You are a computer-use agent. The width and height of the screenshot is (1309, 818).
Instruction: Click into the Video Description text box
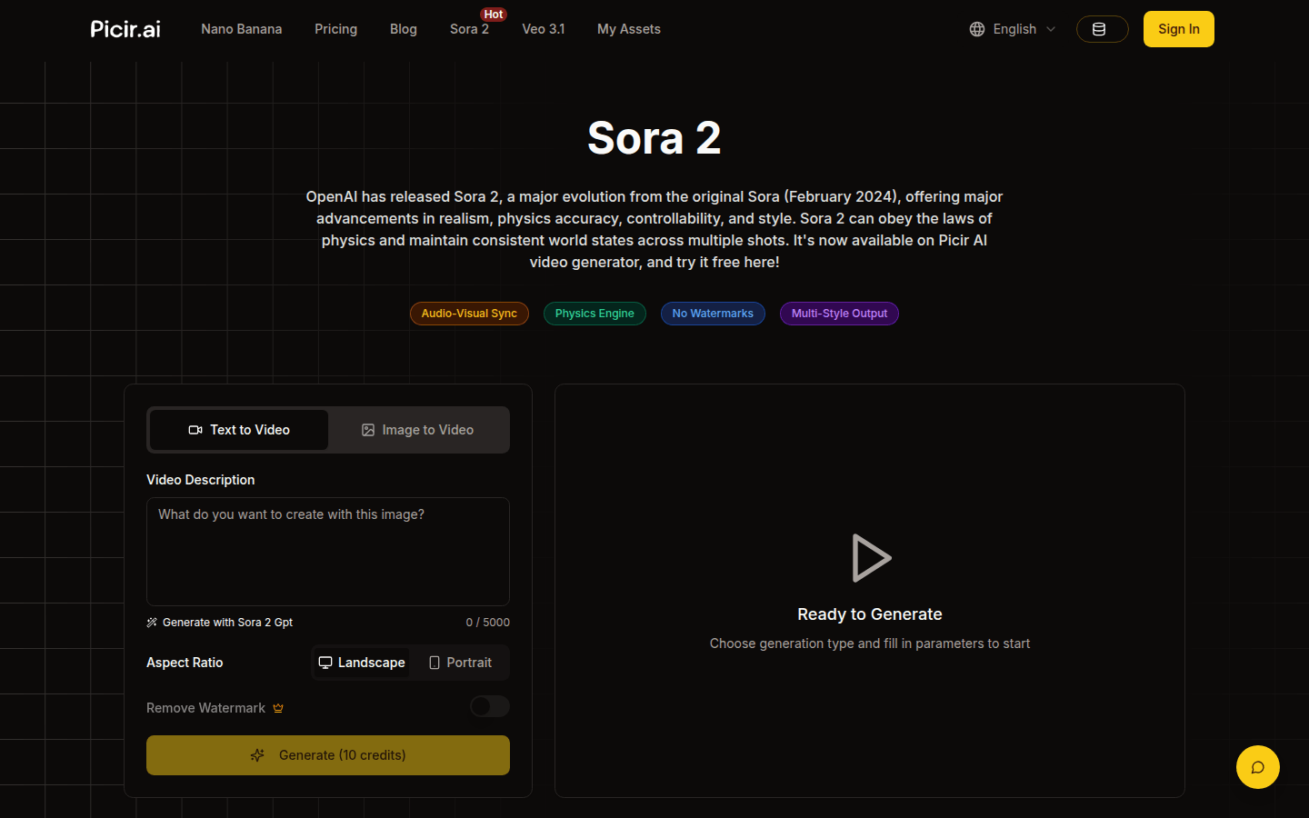tap(328, 552)
